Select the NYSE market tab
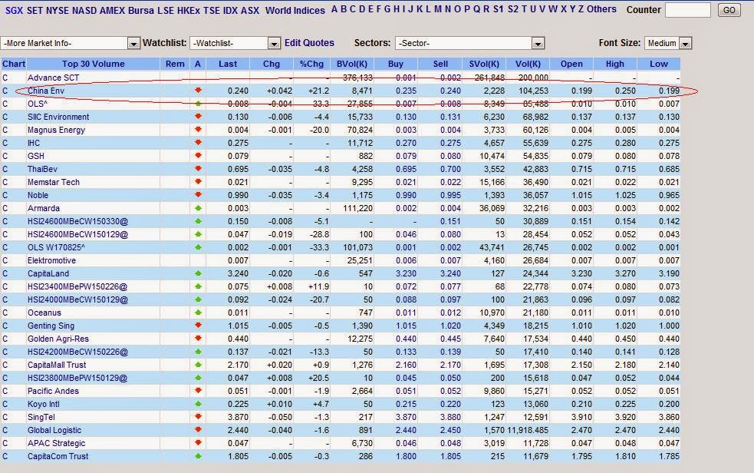The width and height of the screenshot is (754, 473). 58,10
